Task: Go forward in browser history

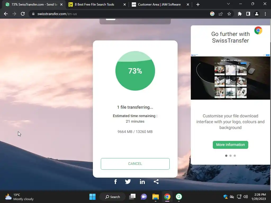Action: pos(14,14)
